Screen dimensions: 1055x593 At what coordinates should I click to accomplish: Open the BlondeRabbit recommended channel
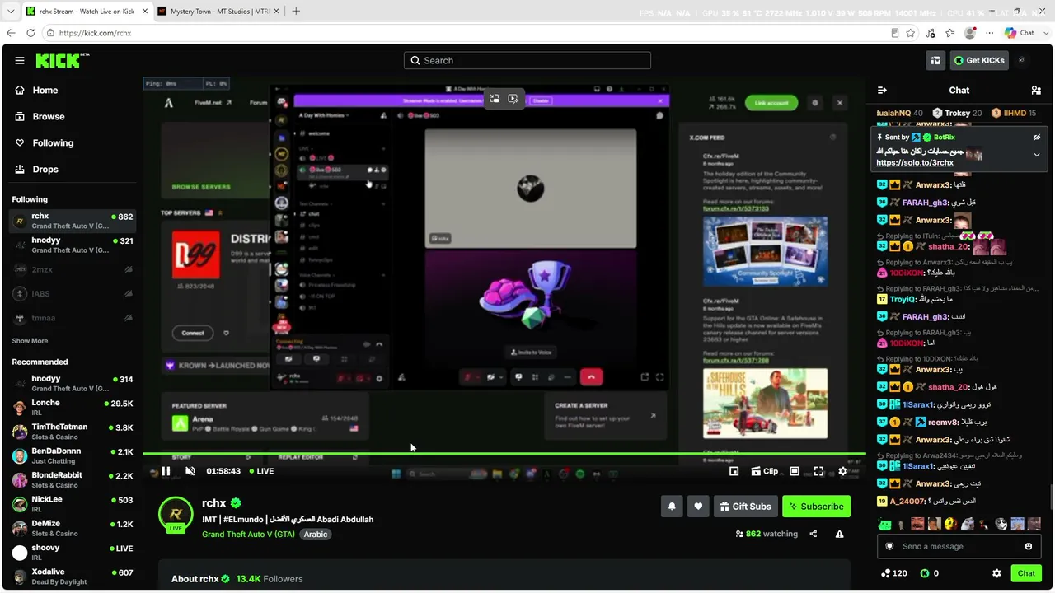tap(73, 480)
